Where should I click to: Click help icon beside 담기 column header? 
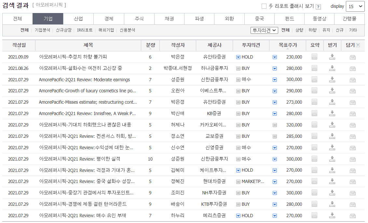(358, 45)
